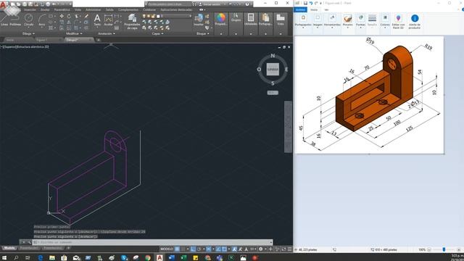Viewport: 464px width, 261px height.
Task: Click Alerta de producto in Paint
Action: (415, 22)
